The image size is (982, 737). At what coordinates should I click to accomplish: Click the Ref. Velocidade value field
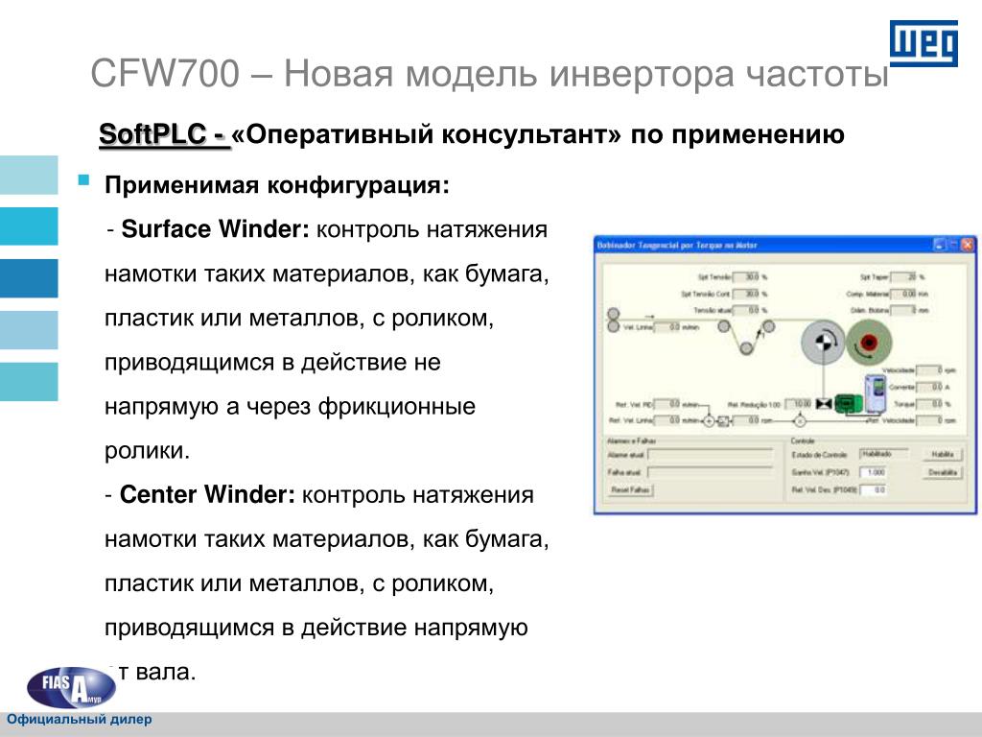(x=930, y=420)
